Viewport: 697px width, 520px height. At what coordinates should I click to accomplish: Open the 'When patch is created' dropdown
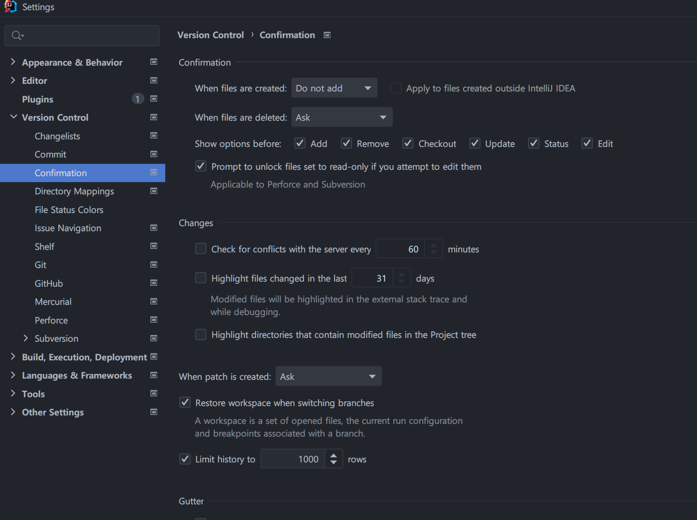pyautogui.click(x=328, y=376)
